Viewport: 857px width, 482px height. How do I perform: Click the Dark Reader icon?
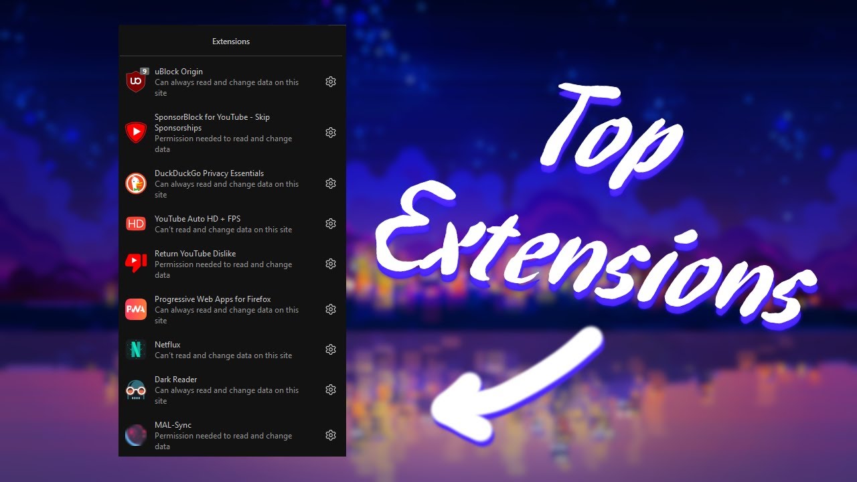136,390
